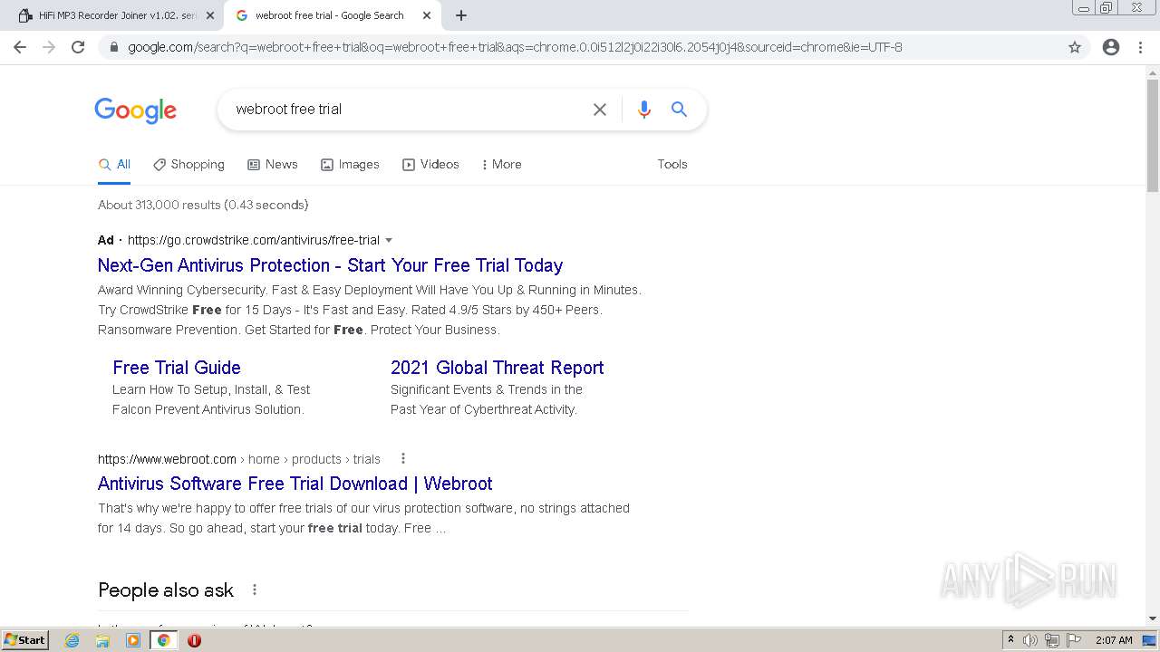Close the HiFi MP3 Recorder Joiner tab
The image size is (1160, 652).
tap(210, 15)
